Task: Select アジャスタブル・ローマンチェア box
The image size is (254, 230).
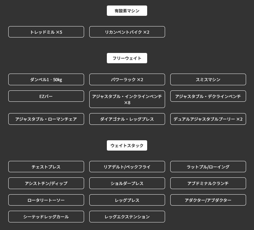Action: point(46,119)
